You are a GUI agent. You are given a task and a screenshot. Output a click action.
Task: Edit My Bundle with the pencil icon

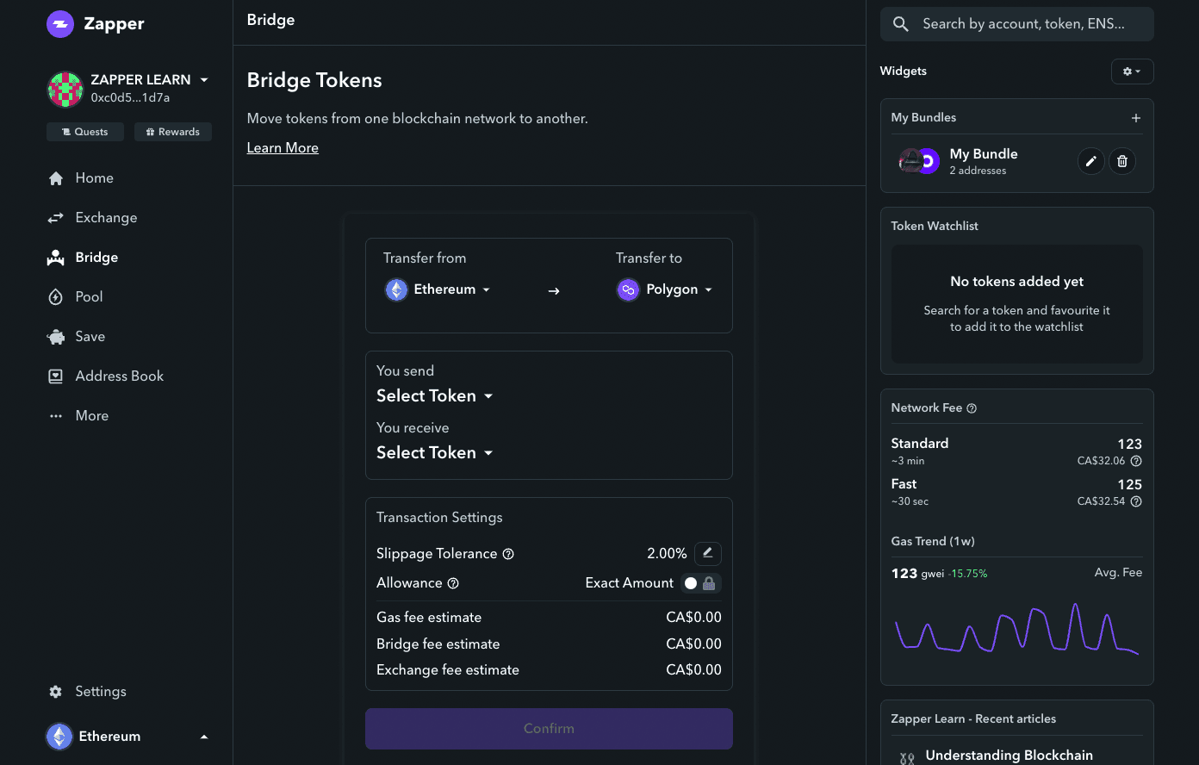click(1090, 161)
